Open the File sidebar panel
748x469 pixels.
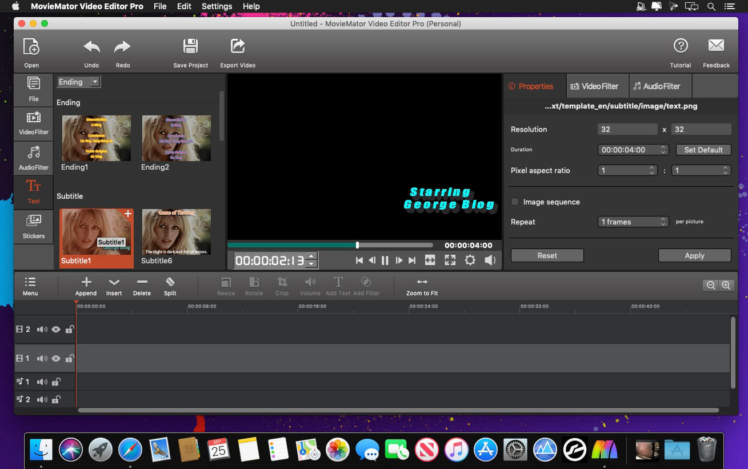click(34, 89)
